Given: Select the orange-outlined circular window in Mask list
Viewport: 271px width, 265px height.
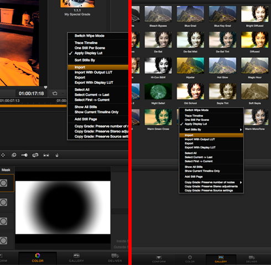Looking at the screenshot, I should [3, 183].
